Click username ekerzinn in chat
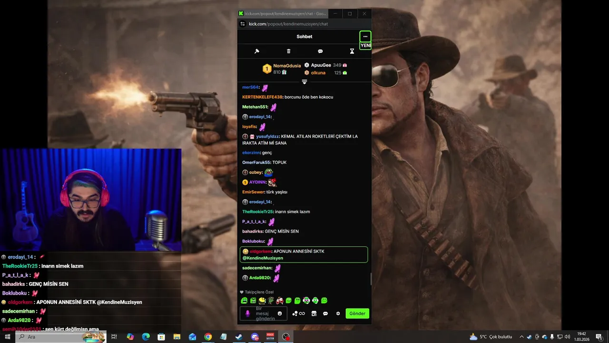 tap(251, 152)
